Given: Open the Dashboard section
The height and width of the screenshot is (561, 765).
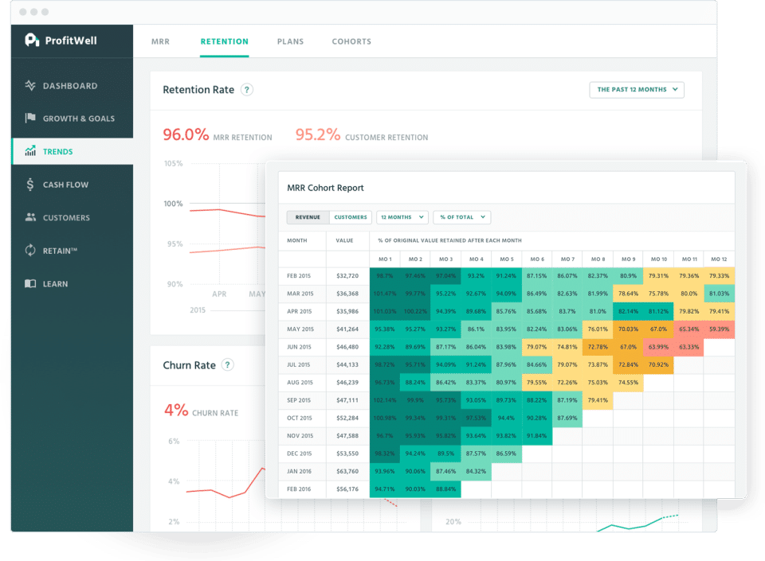Looking at the screenshot, I should pyautogui.click(x=30, y=85).
